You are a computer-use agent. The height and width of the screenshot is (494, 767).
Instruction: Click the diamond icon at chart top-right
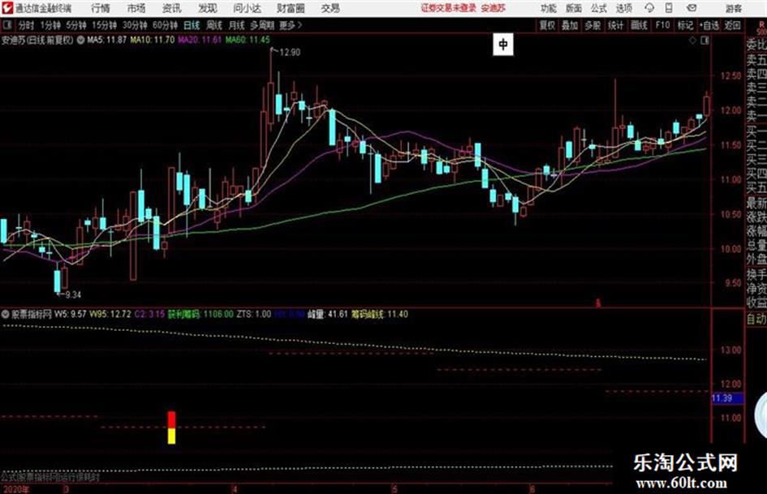(692, 41)
